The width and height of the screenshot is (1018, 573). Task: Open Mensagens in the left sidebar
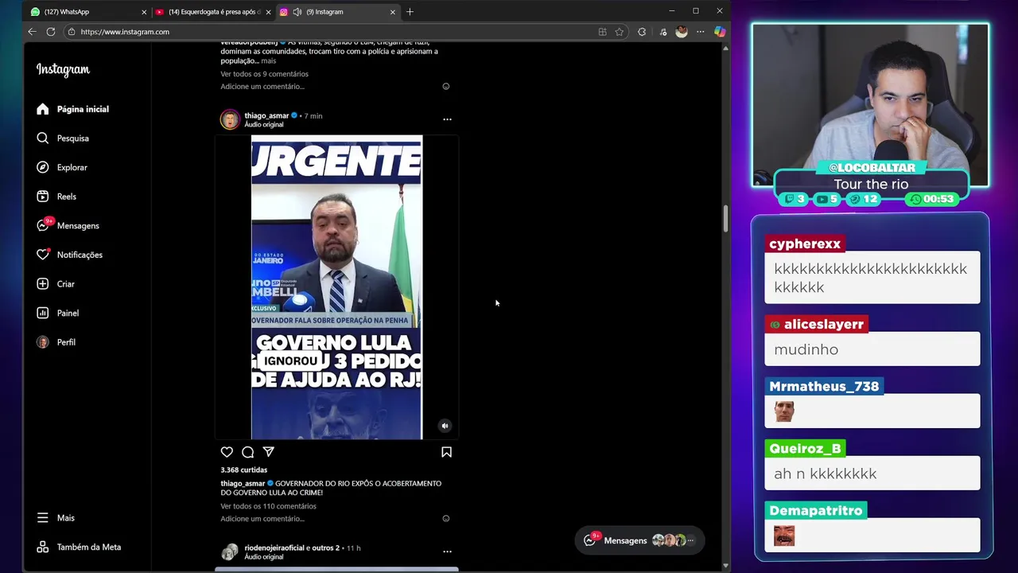[x=68, y=225]
